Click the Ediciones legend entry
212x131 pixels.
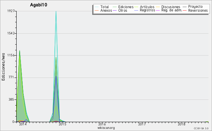coord(123,7)
